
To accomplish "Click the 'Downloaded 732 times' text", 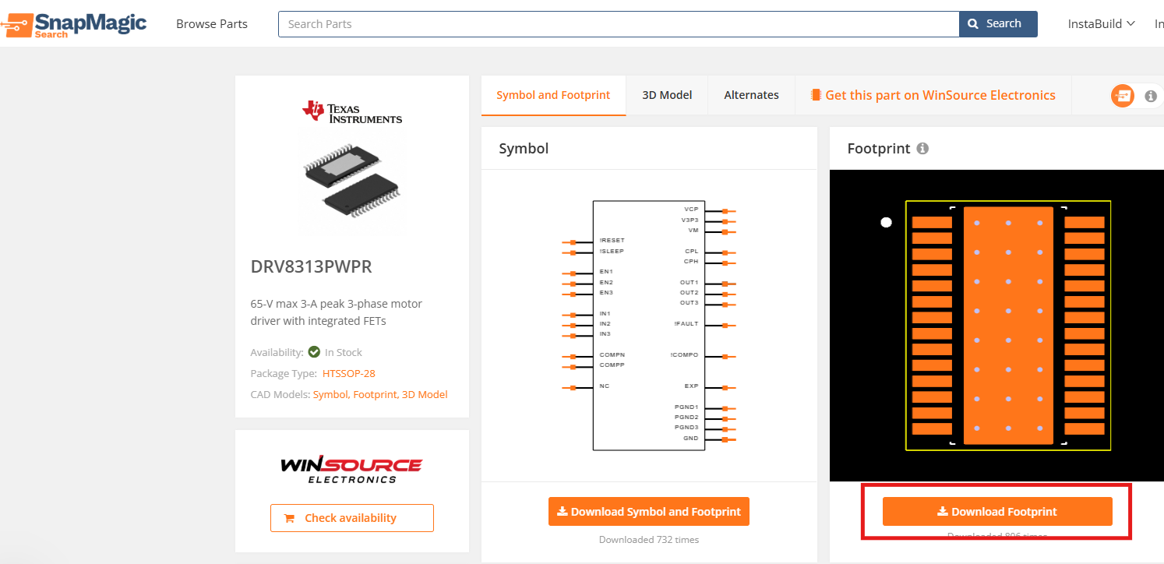I will [x=649, y=539].
